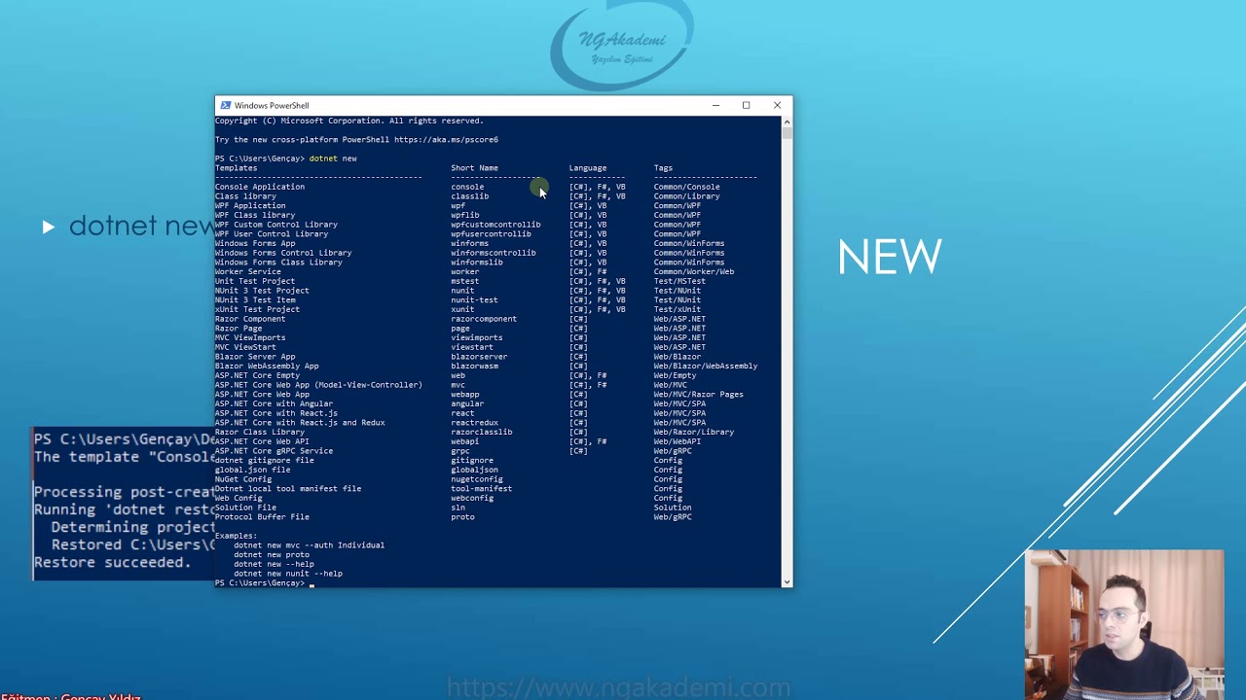
Task: Click the 'Protocol Buffer File' row
Action: pyautogui.click(x=486, y=517)
